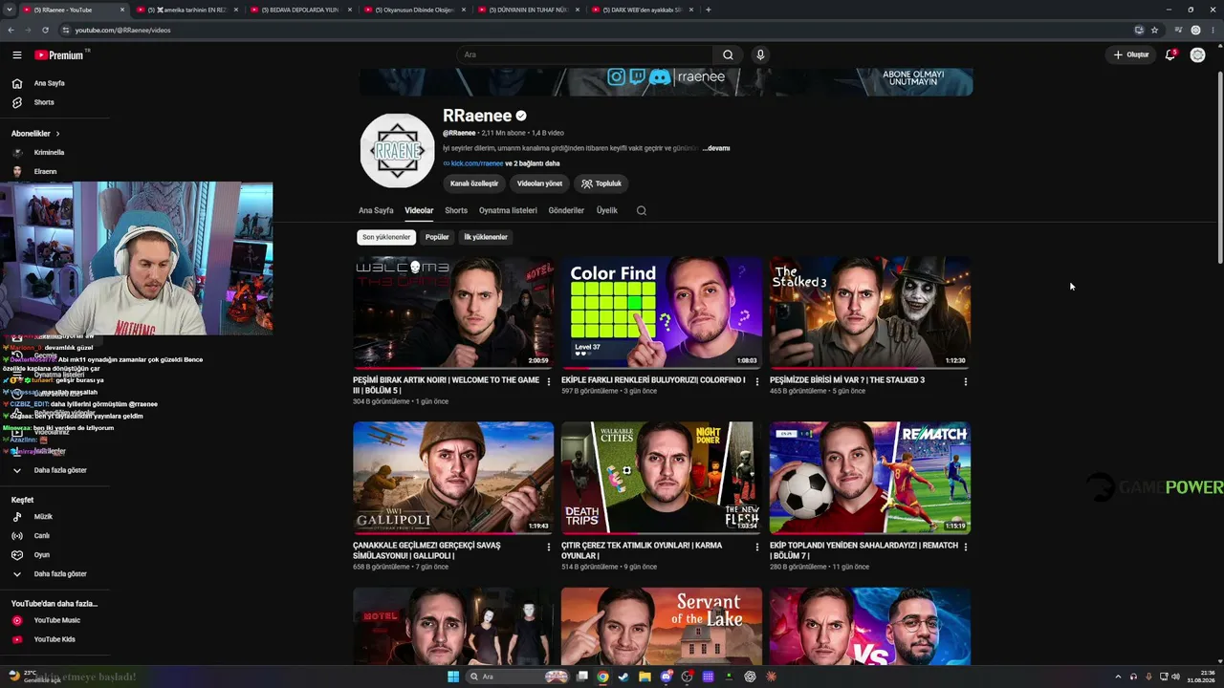This screenshot has height=688, width=1224.
Task: Click the Kanalı özelleştir button
Action: [474, 183]
